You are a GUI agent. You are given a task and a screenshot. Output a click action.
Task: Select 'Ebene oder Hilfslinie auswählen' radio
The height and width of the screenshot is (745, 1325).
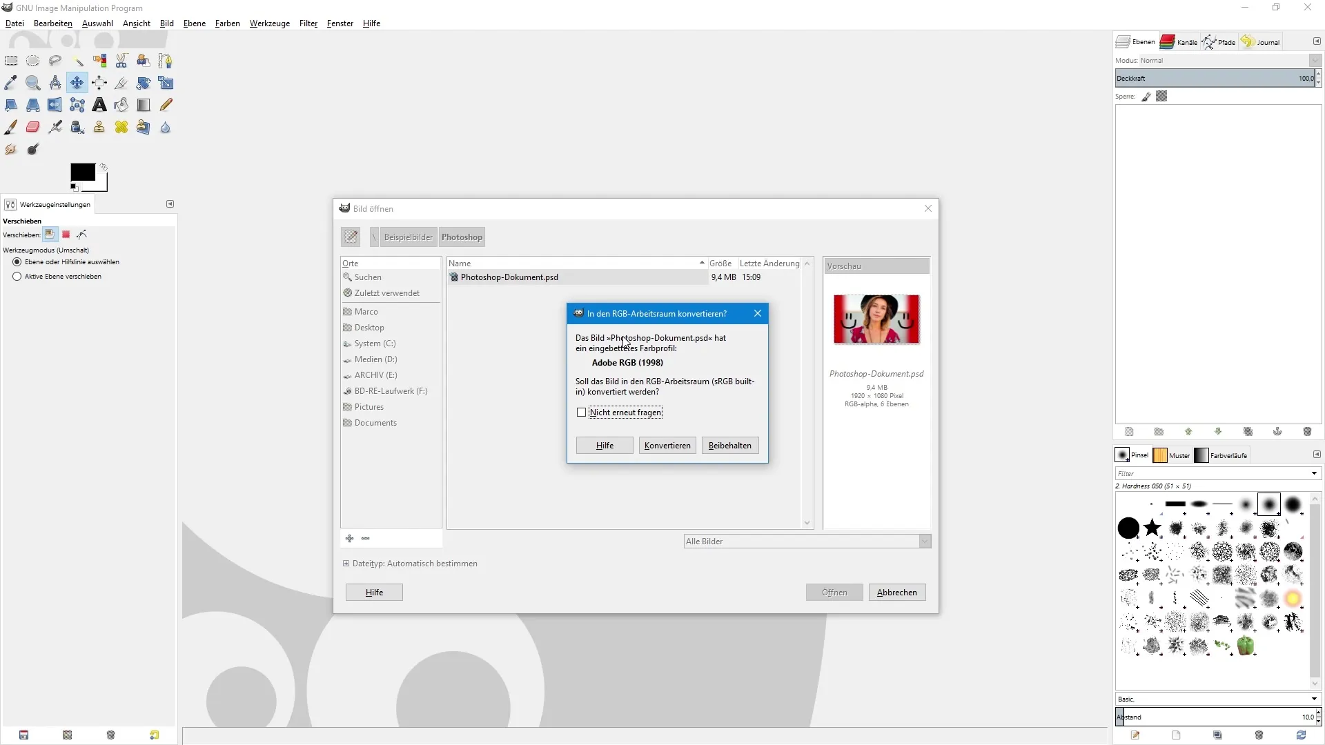click(17, 262)
